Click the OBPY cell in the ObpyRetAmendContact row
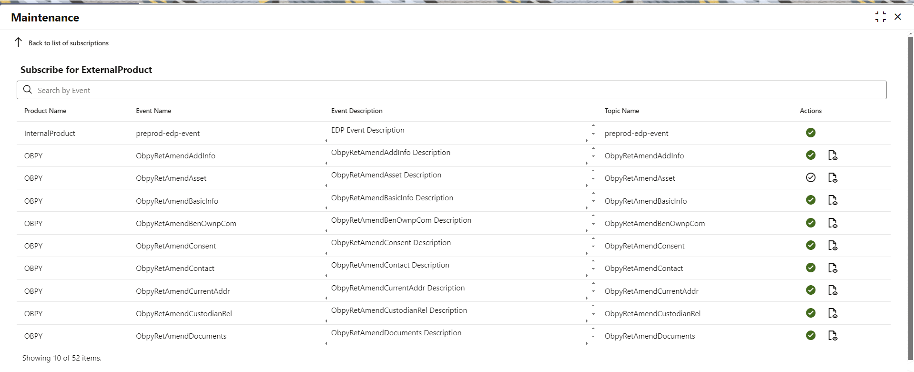 (33, 269)
